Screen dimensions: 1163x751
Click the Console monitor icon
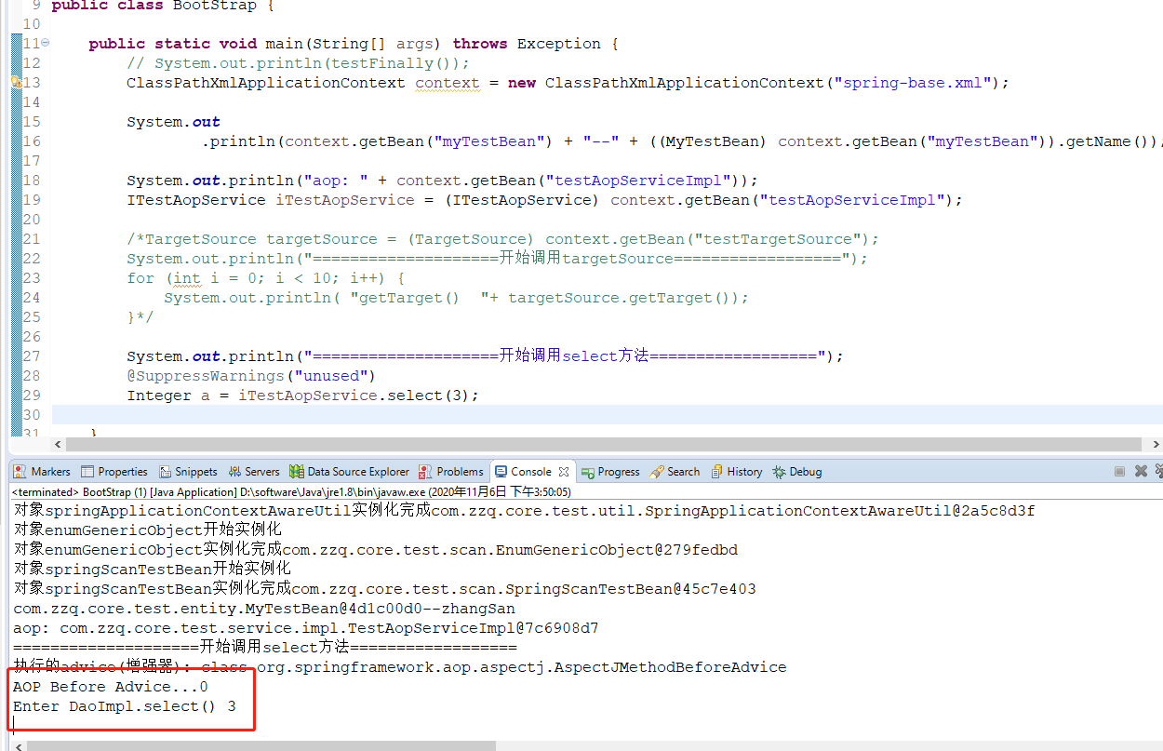501,472
